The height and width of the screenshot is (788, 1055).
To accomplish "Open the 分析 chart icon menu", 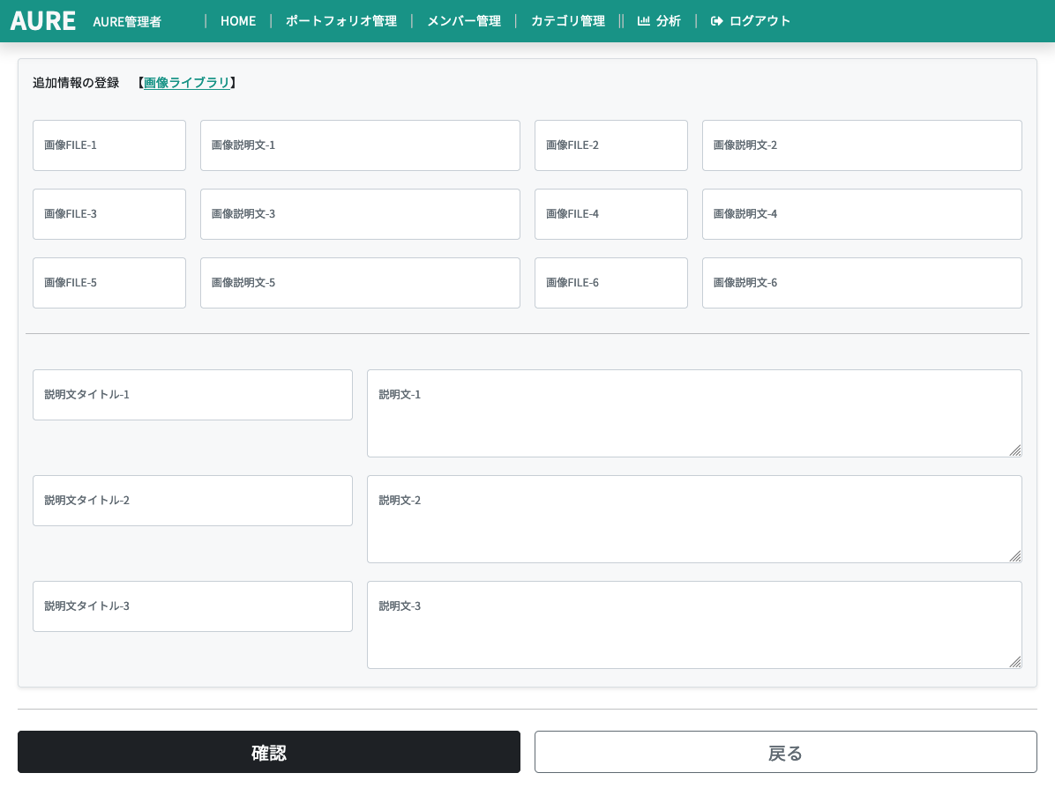I will (x=644, y=21).
